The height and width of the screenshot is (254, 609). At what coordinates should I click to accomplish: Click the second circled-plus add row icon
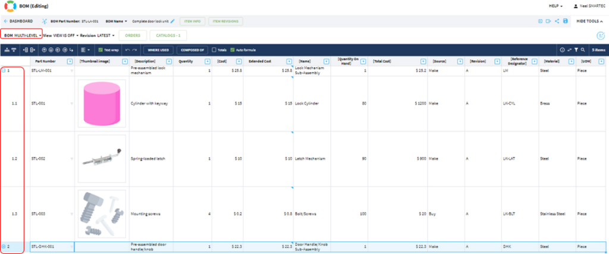[51, 50]
